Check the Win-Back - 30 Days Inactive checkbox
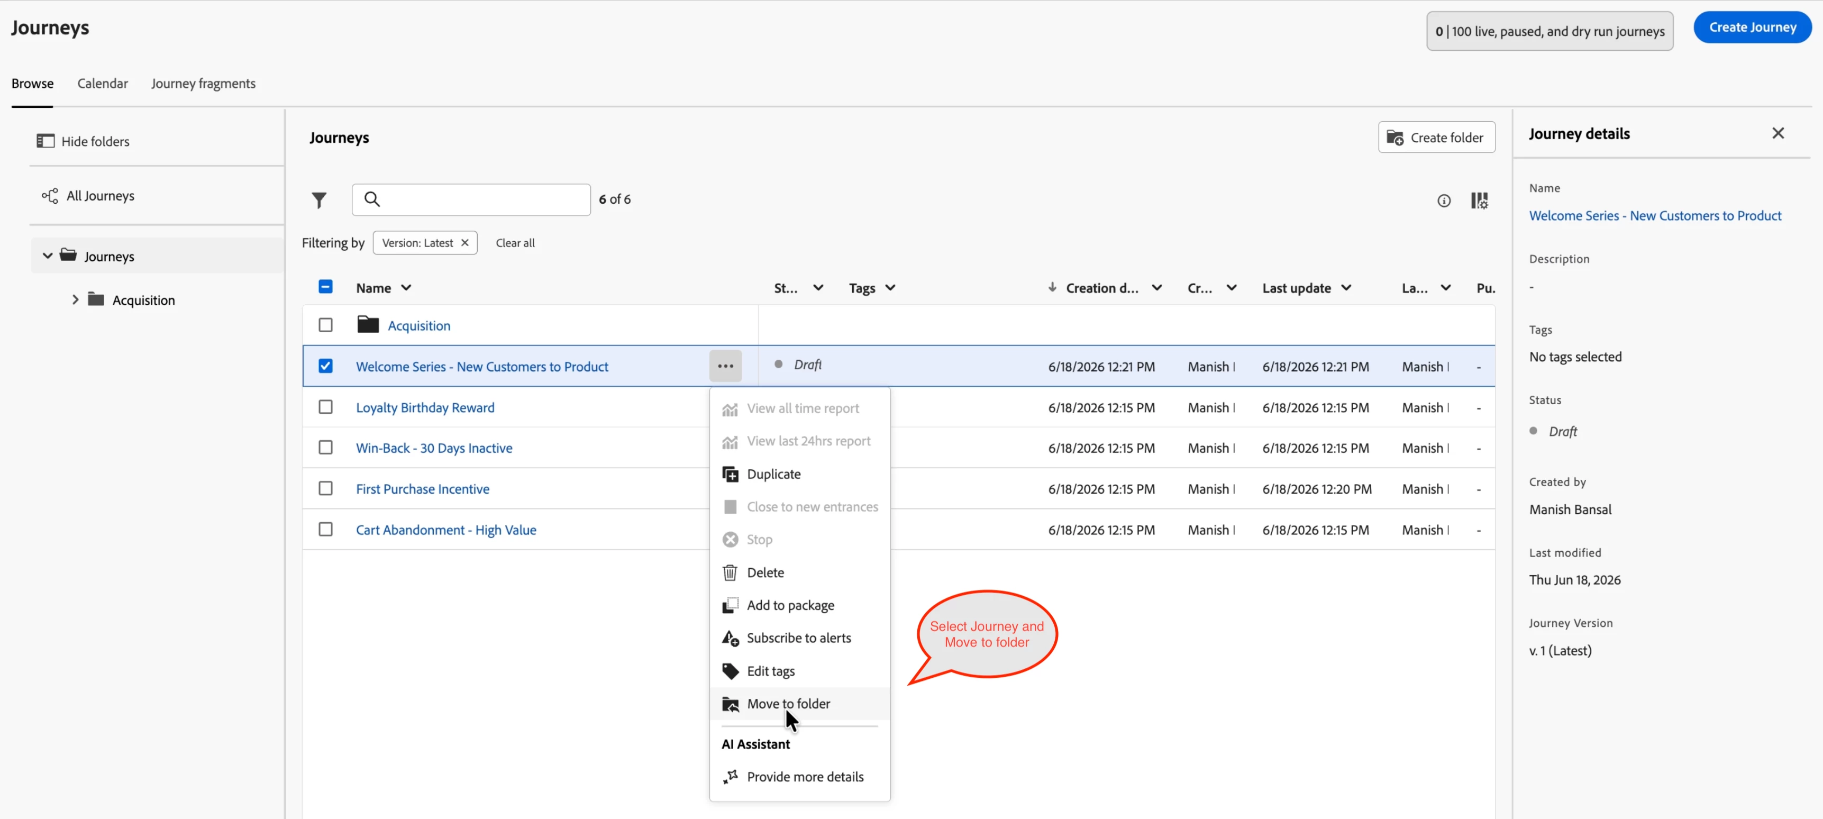The height and width of the screenshot is (819, 1823). point(325,448)
